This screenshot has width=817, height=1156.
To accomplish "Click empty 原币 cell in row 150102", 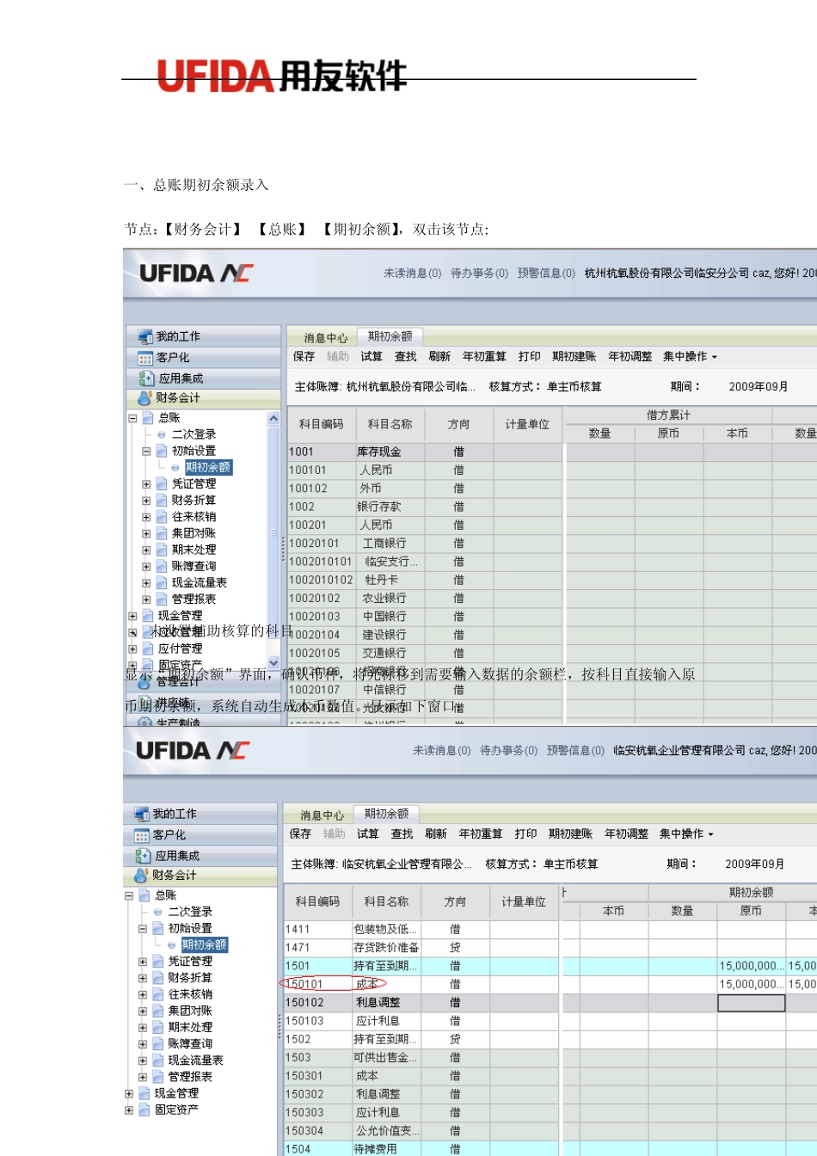I will point(752,1003).
